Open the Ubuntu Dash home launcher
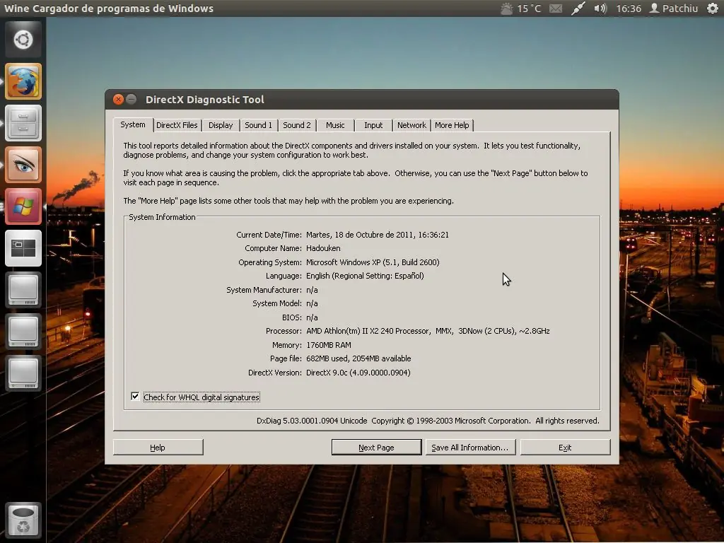The width and height of the screenshot is (724, 543). (x=23, y=40)
